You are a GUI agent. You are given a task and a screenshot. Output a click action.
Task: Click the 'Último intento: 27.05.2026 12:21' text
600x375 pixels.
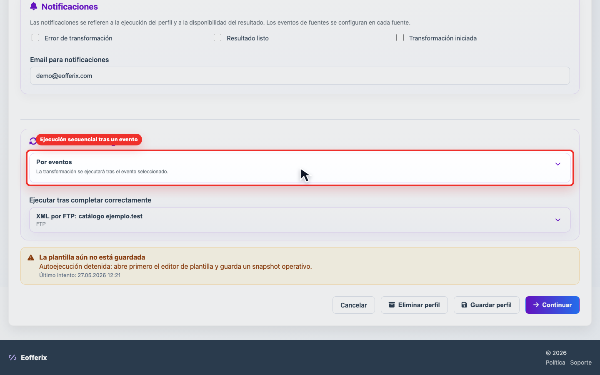point(80,275)
